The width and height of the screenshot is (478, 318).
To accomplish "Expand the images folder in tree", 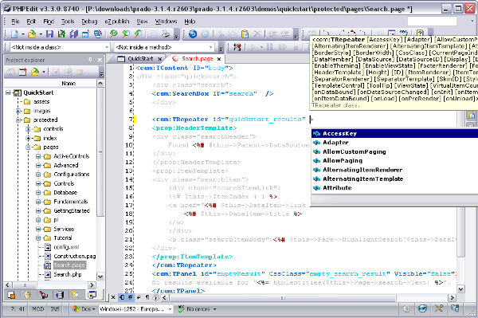I will (18, 111).
